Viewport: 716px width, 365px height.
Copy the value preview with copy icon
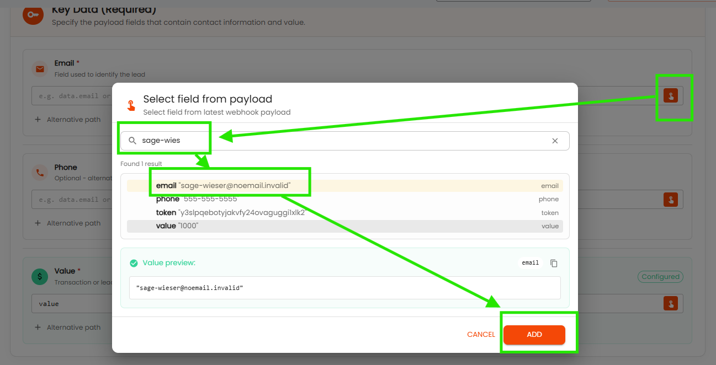tap(554, 263)
